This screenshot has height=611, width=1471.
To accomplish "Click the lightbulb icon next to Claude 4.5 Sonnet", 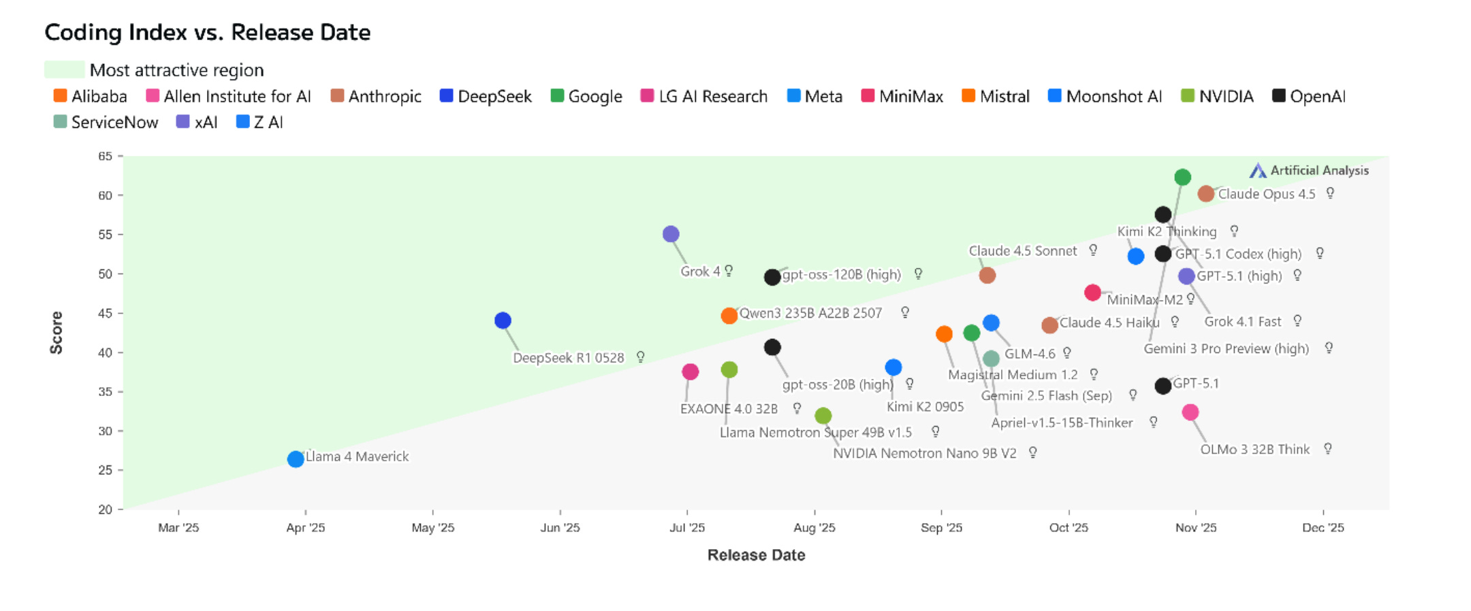I will point(1093,250).
